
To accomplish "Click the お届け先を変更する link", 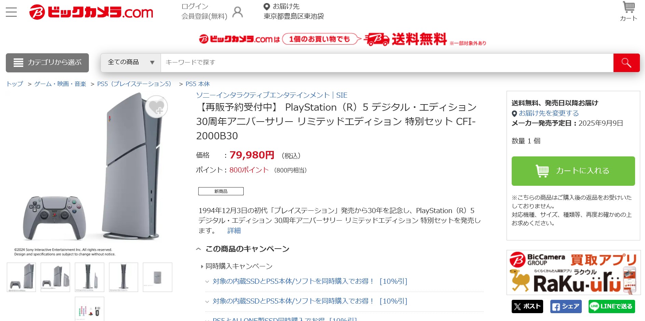I will click(549, 113).
